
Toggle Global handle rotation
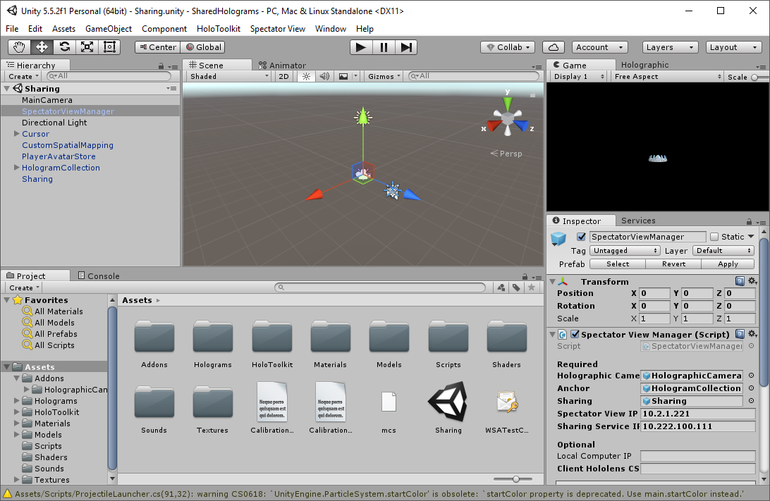coord(203,47)
